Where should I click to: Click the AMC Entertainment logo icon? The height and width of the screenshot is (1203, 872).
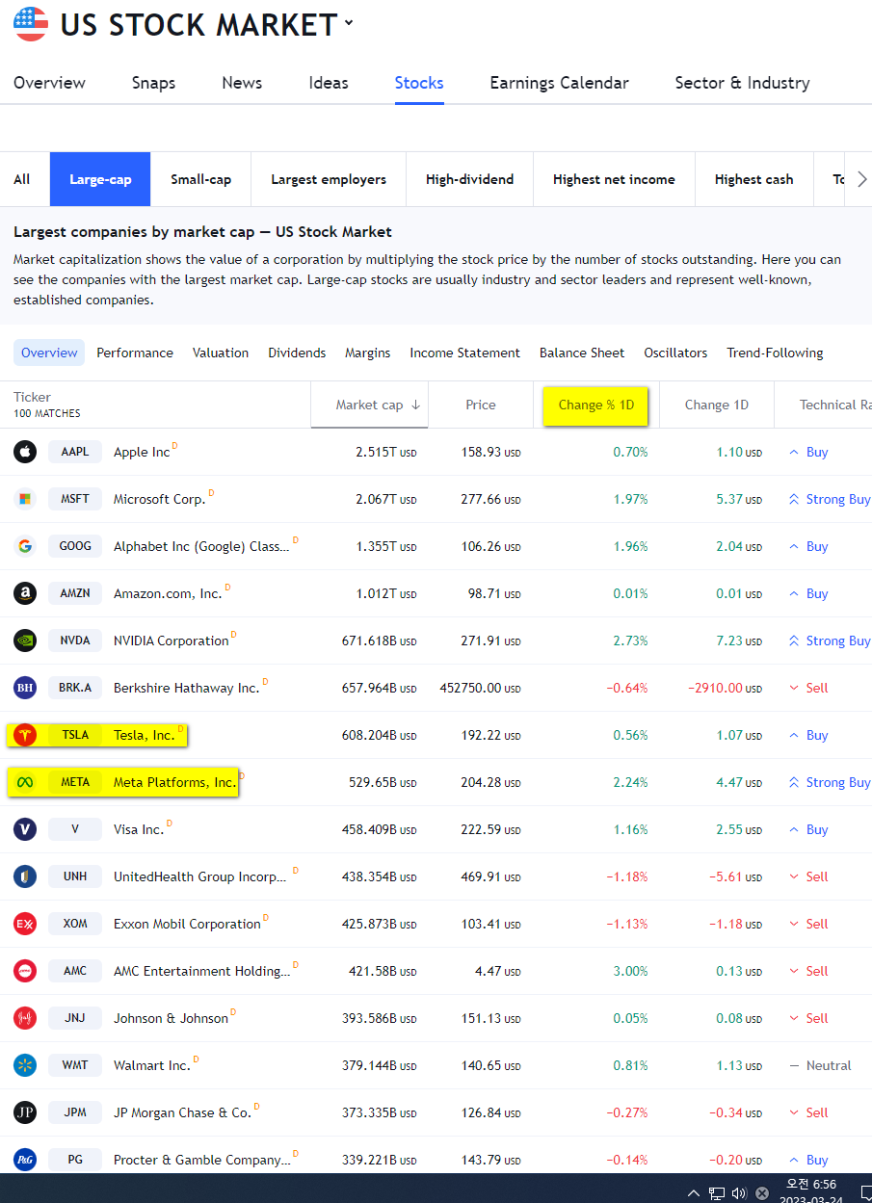(25, 971)
